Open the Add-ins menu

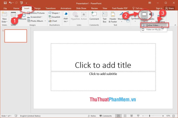pos(66,17)
